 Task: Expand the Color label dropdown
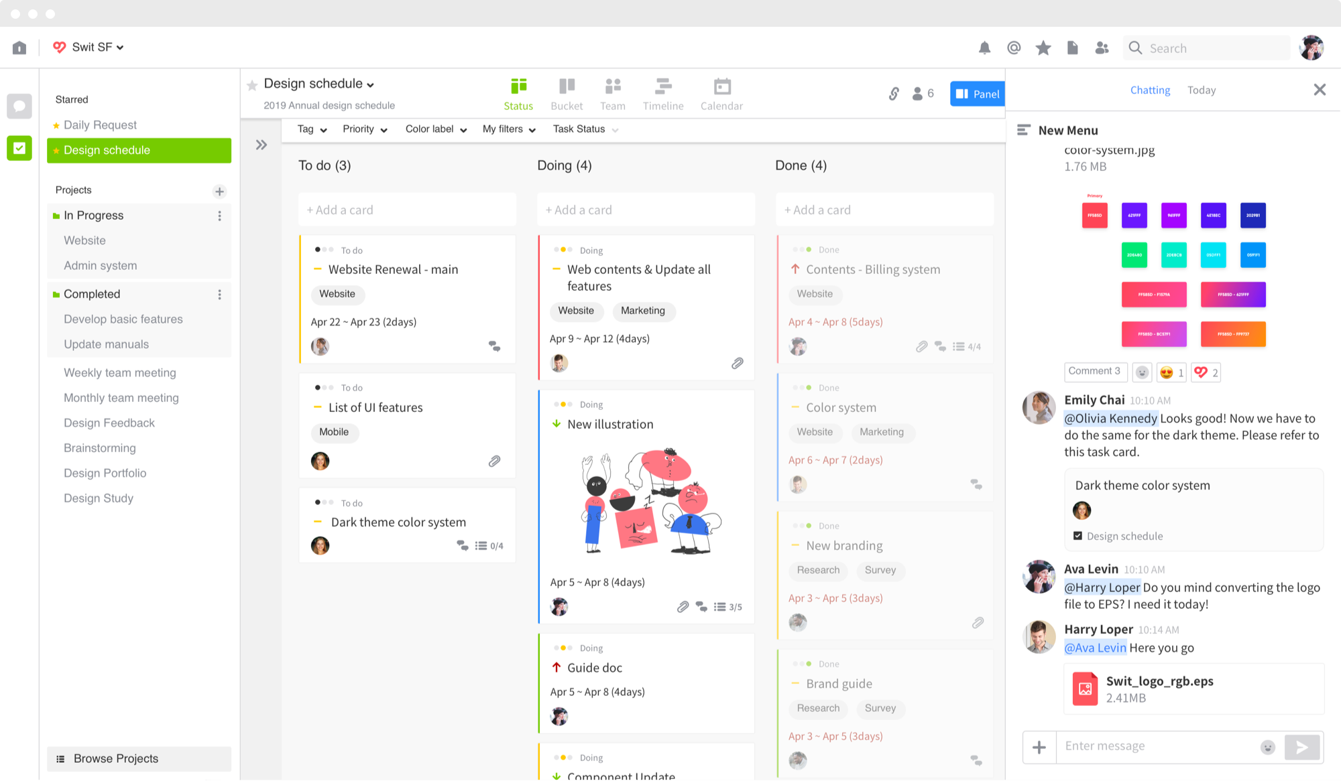pyautogui.click(x=436, y=129)
